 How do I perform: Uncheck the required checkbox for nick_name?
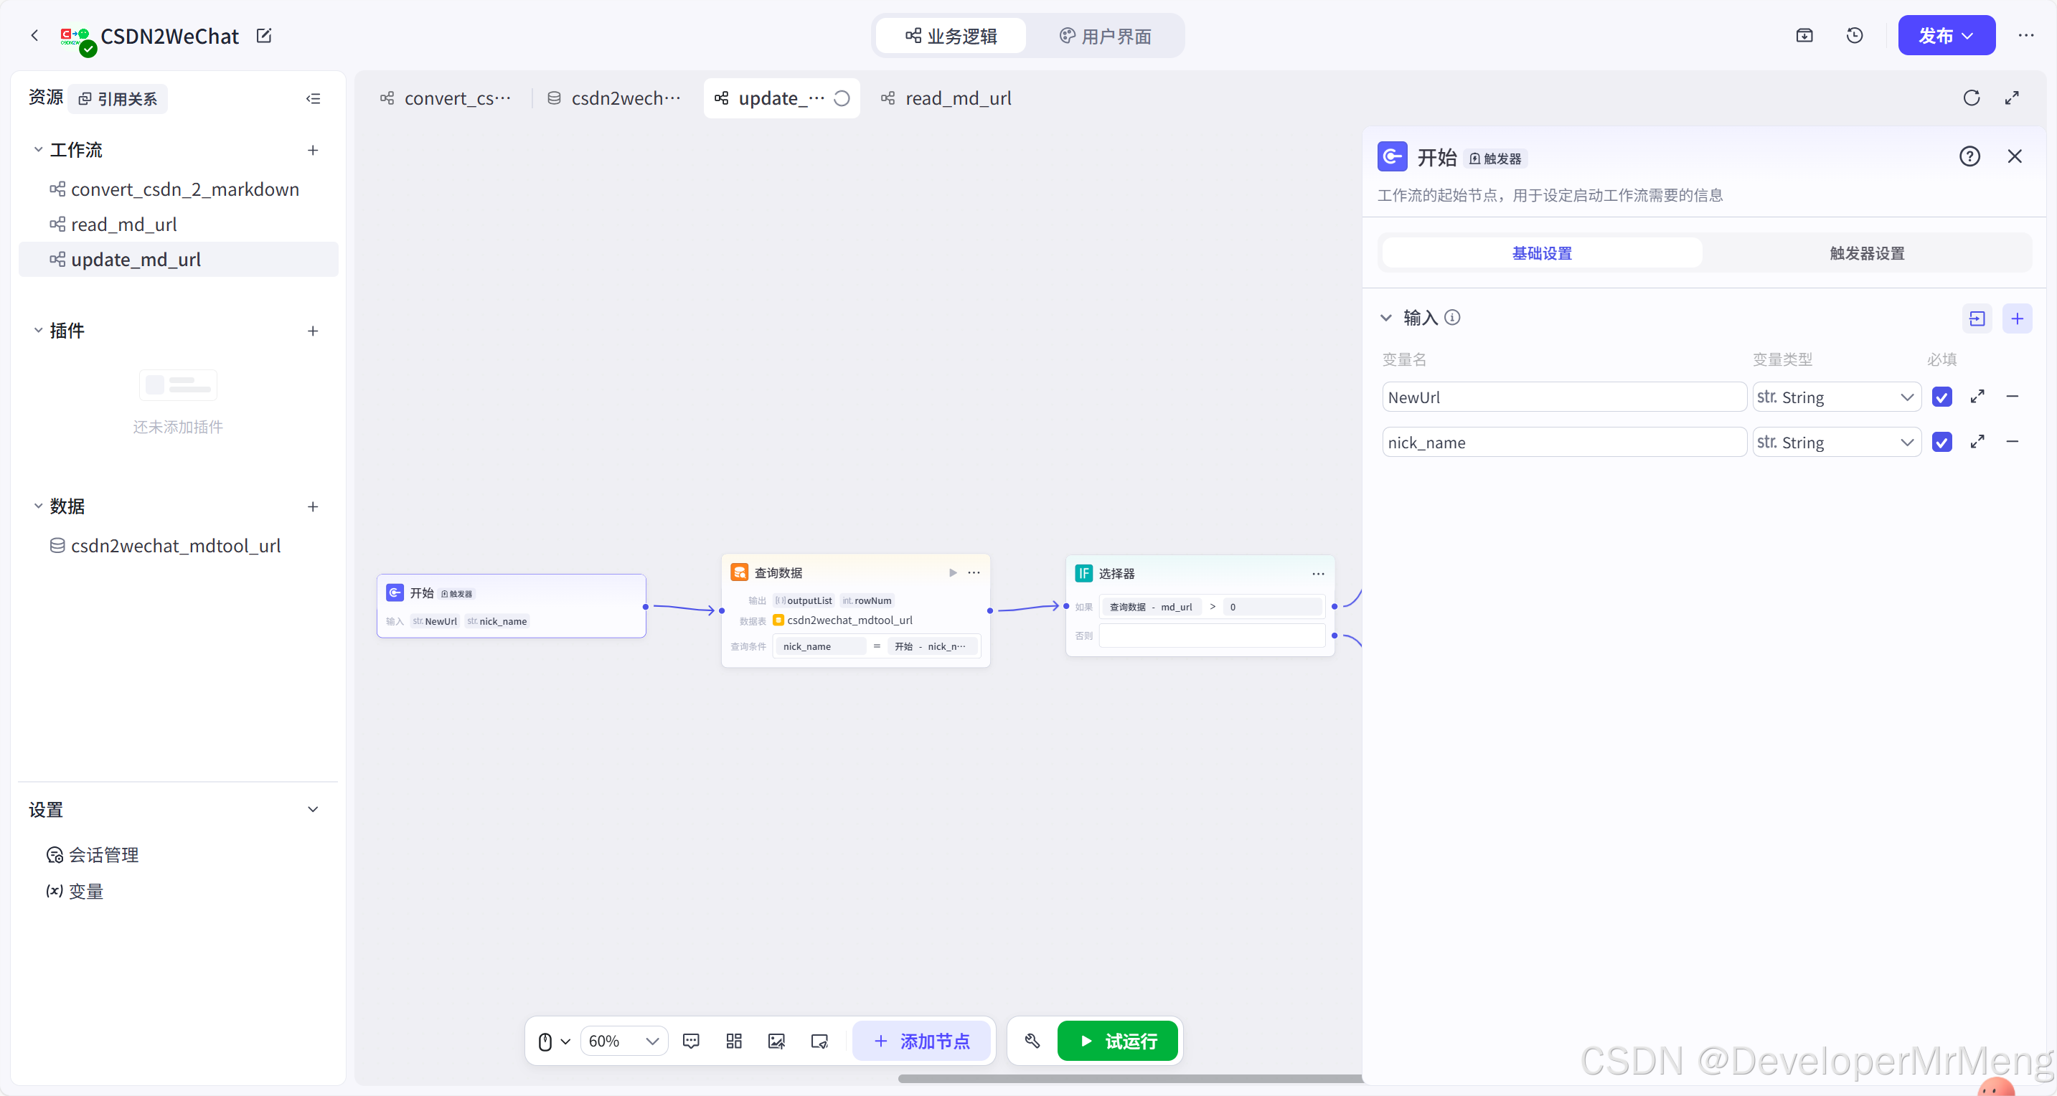[1941, 441]
